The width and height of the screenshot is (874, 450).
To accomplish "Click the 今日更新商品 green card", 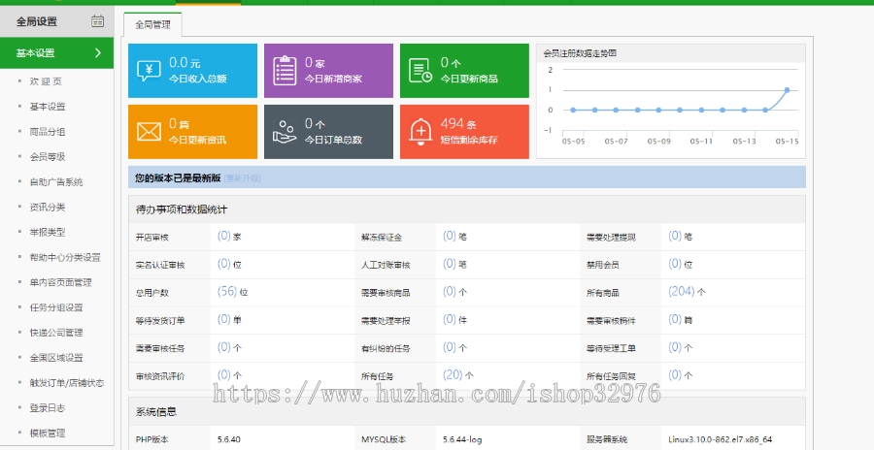I will click(464, 71).
